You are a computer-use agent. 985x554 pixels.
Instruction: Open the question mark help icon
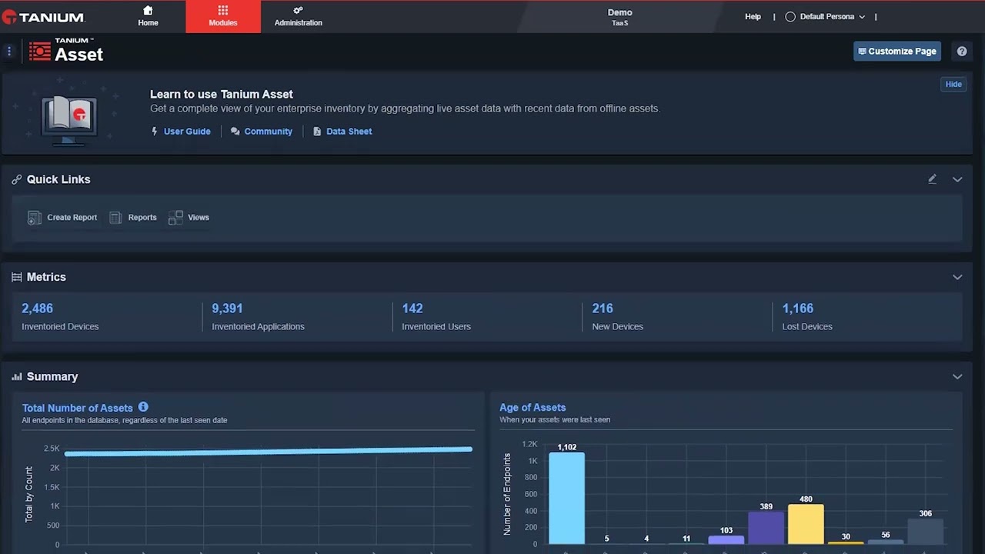[x=962, y=52]
